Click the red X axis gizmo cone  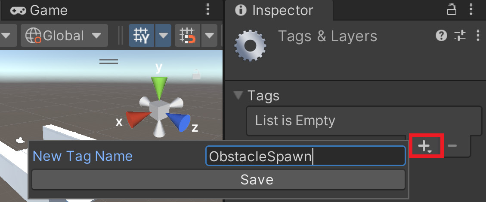138,120
